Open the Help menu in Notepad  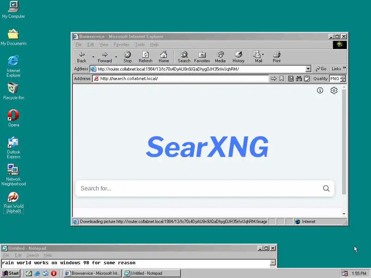click(48, 255)
